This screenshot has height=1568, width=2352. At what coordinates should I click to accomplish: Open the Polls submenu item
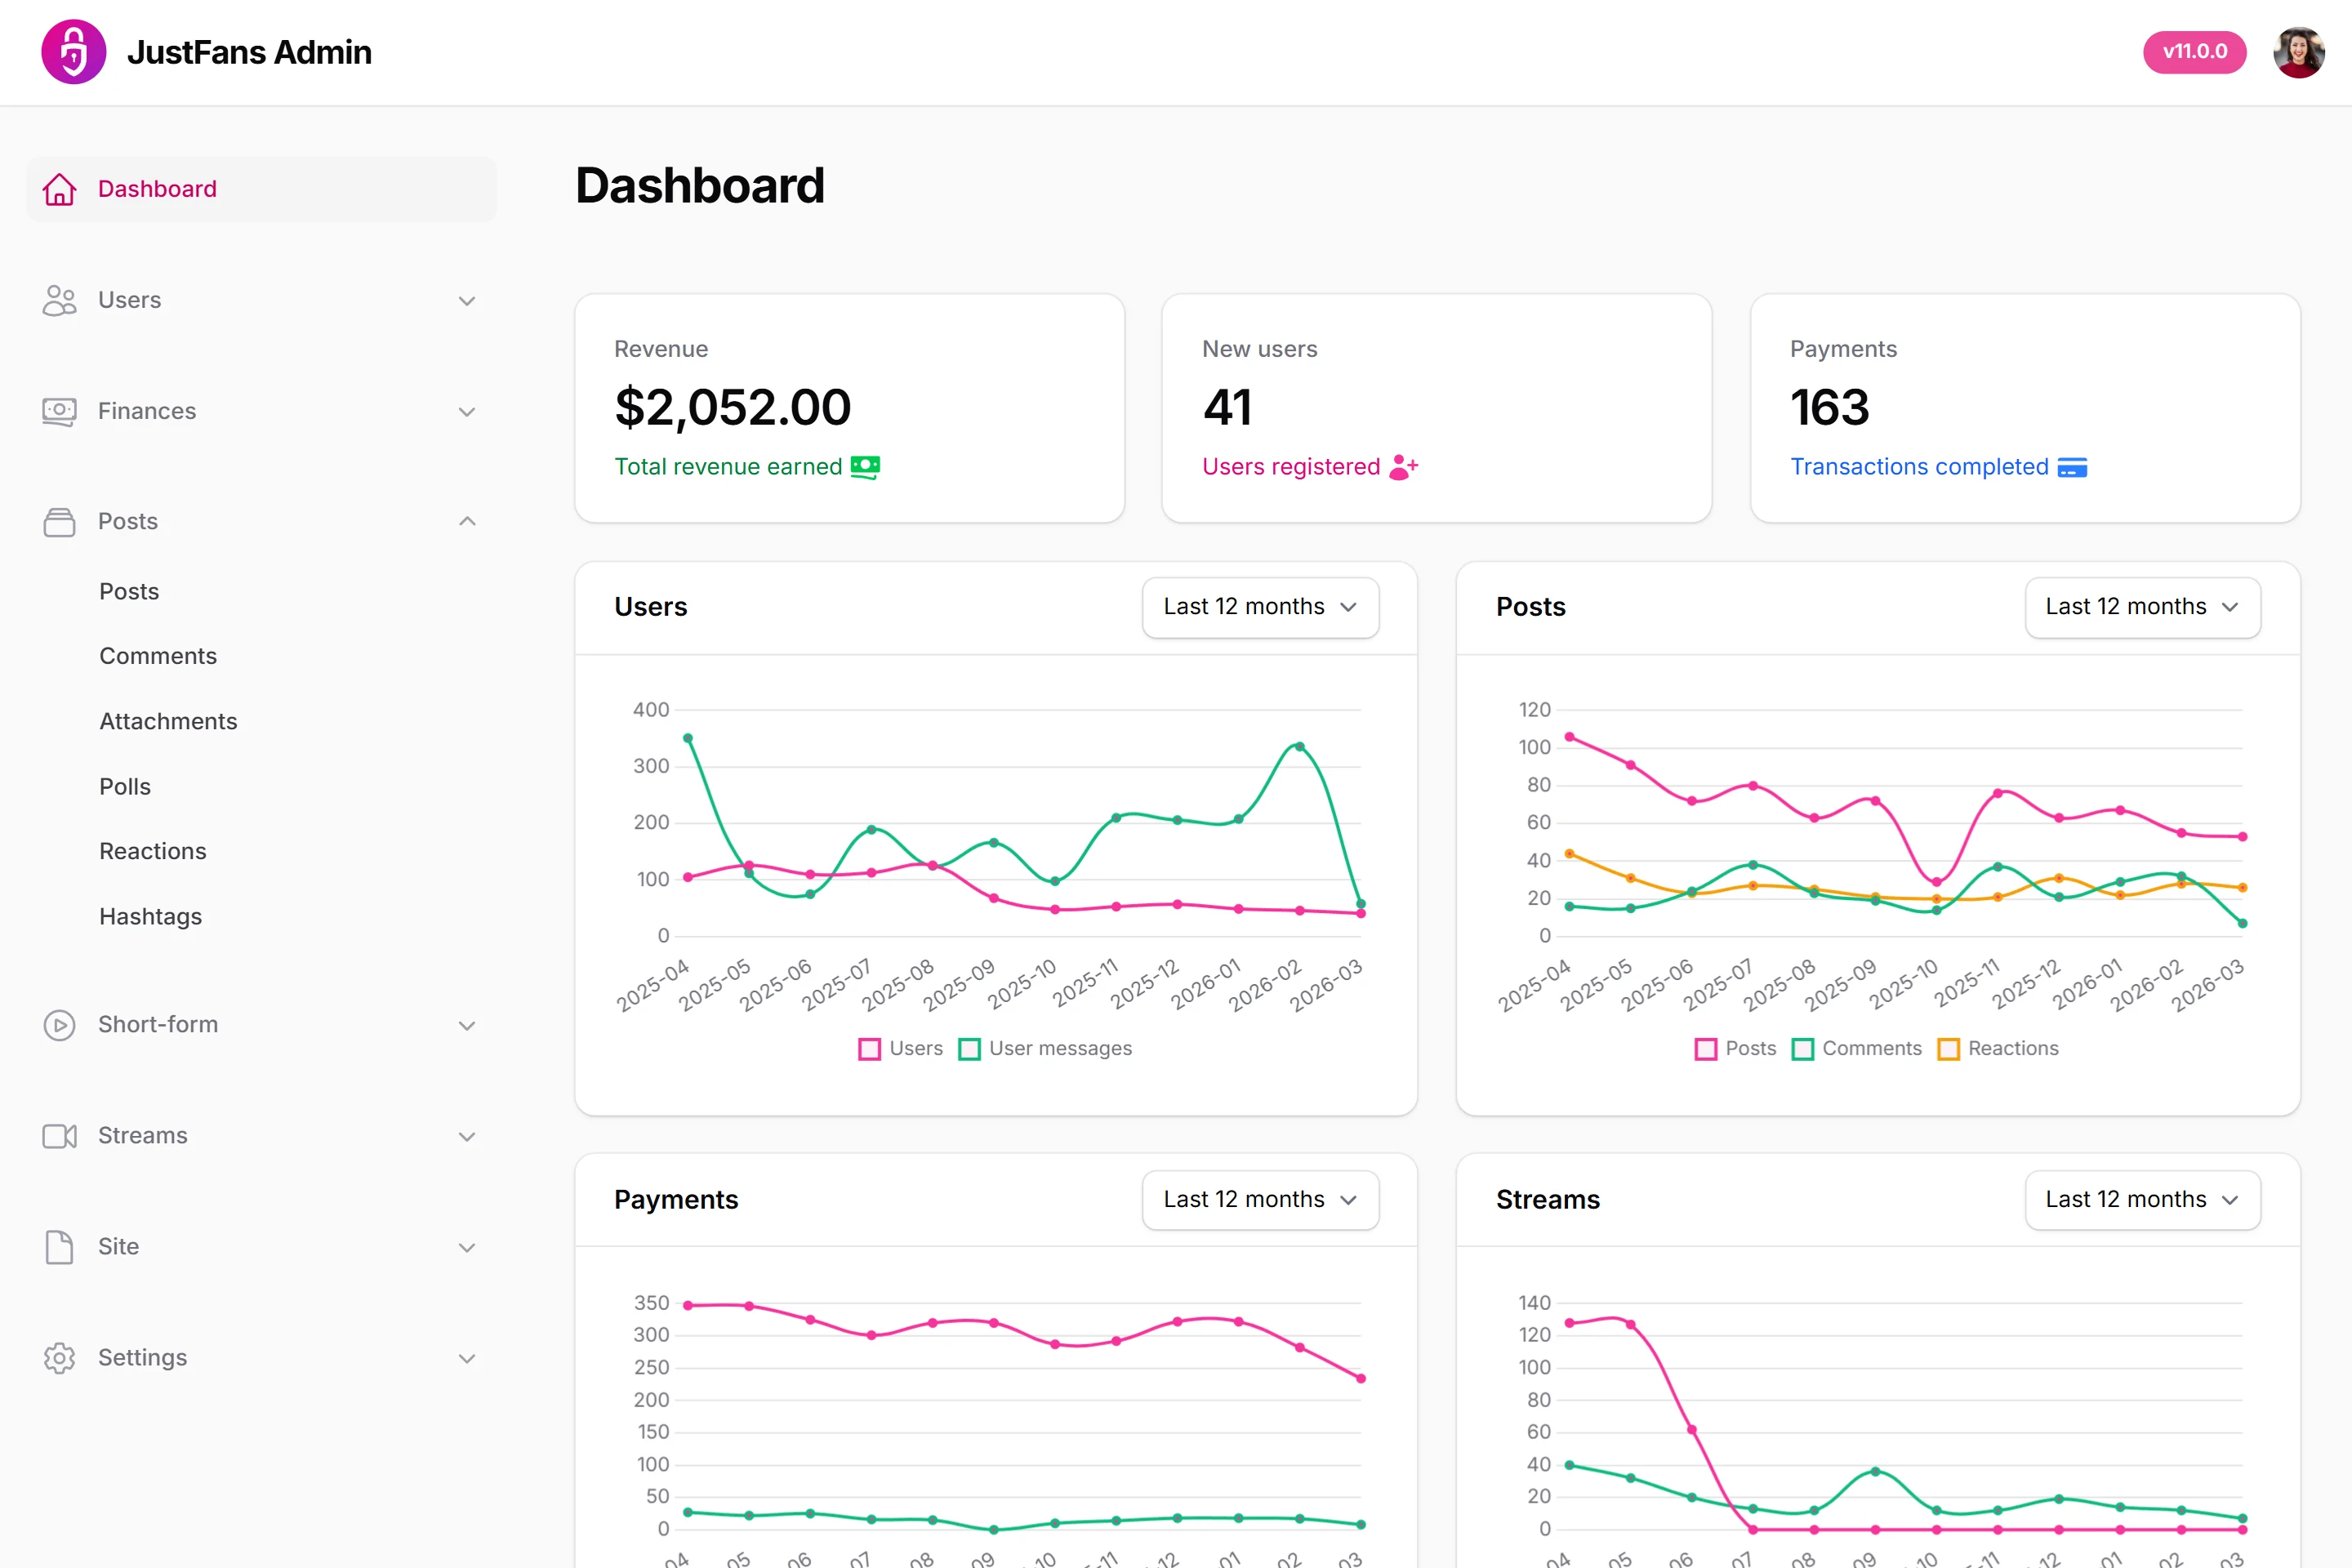pyautogui.click(x=125, y=786)
